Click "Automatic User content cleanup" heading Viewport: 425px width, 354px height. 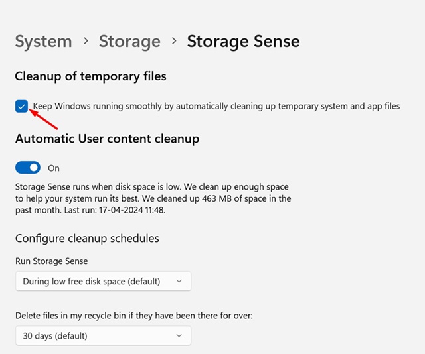point(107,139)
